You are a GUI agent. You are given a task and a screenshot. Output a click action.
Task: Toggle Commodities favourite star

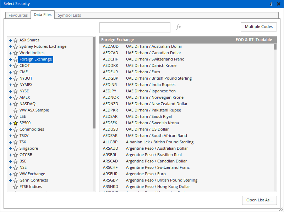tap(16, 130)
